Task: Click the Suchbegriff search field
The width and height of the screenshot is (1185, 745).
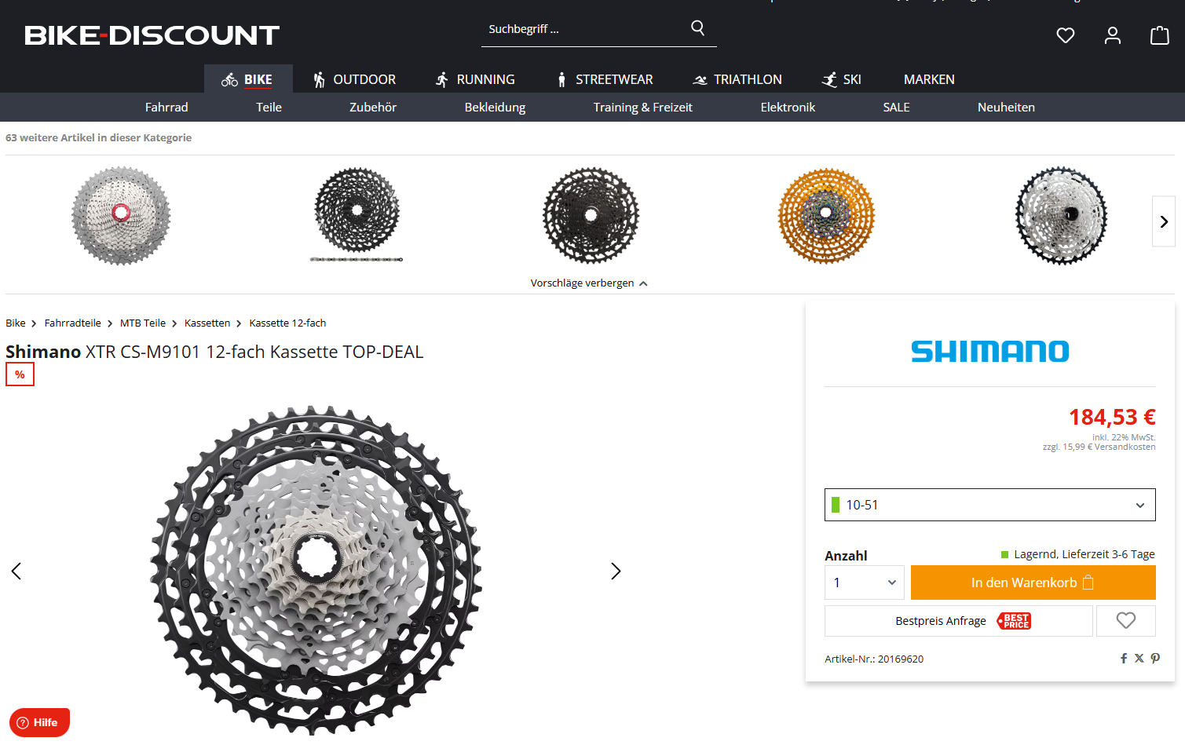Action: 585,29
